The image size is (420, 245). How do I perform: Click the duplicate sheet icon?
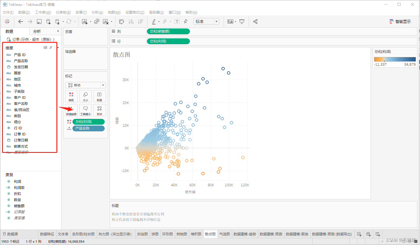97,22
